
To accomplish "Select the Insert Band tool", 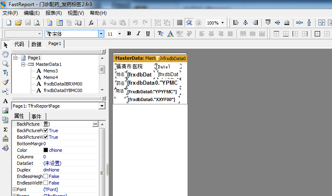I will (x=5, y=91).
